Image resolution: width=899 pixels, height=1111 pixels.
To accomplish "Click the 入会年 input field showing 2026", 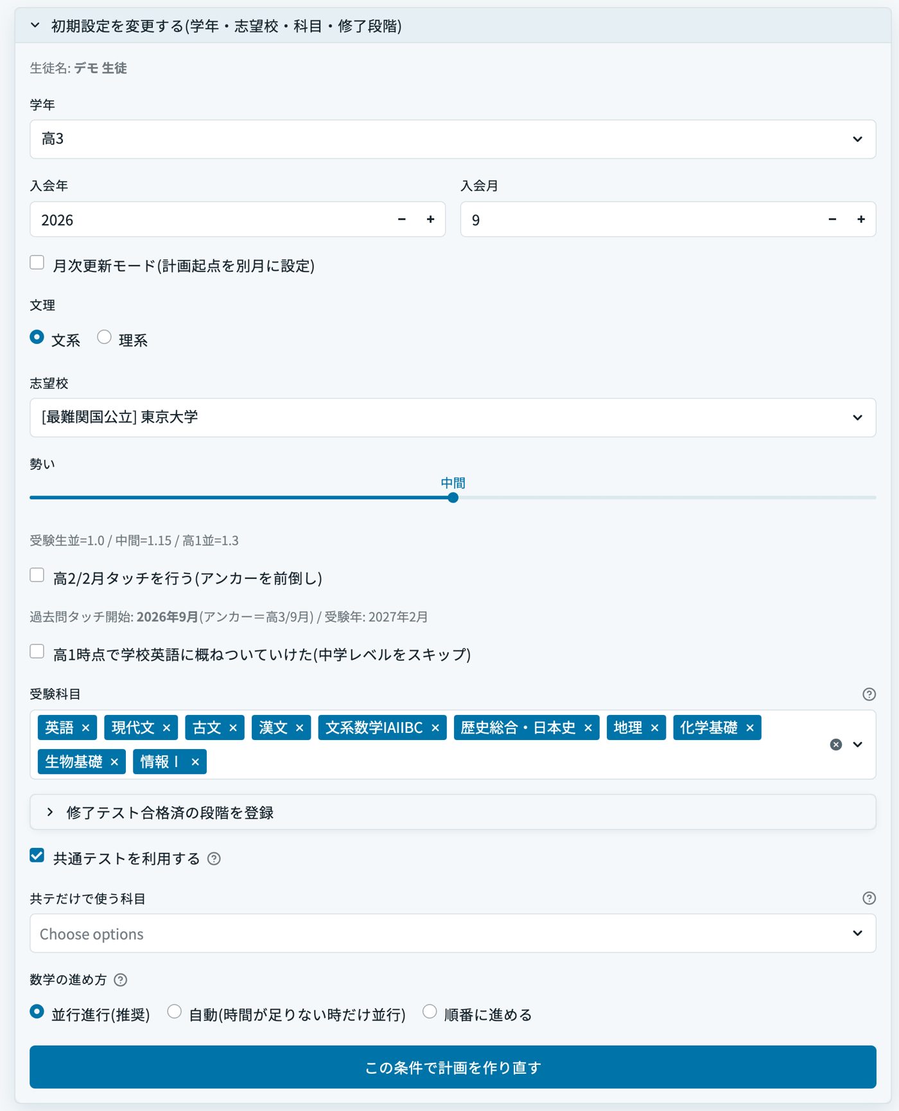I will pyautogui.click(x=209, y=220).
